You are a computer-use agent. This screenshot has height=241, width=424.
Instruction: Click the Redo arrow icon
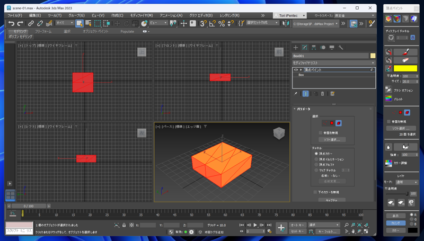coord(20,23)
